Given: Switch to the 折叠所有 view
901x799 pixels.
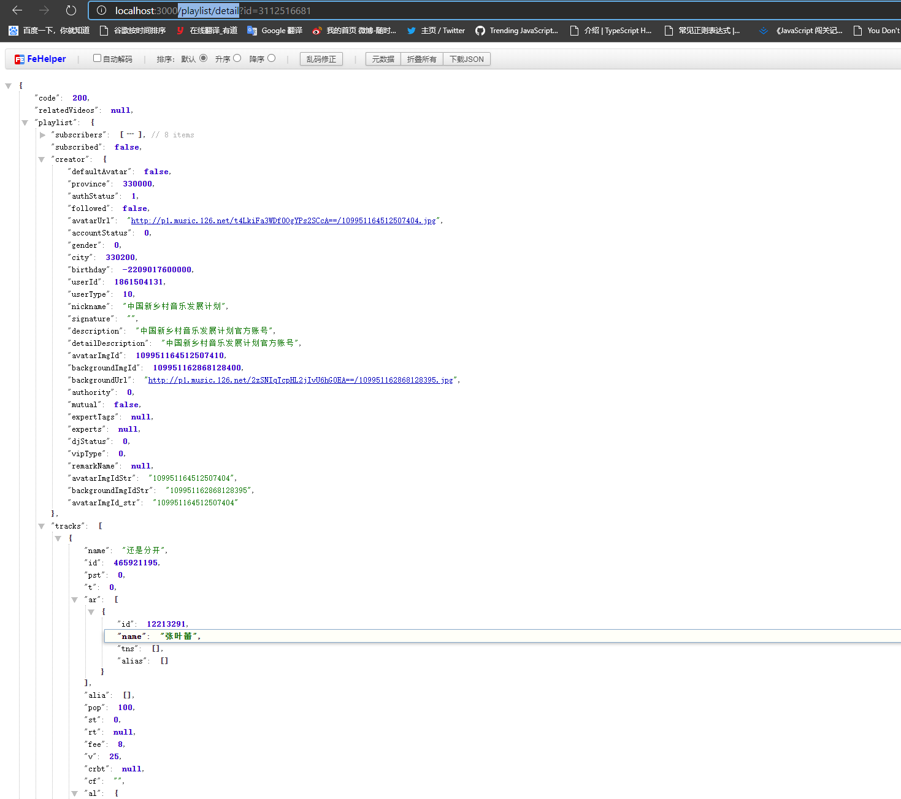Looking at the screenshot, I should tap(421, 58).
